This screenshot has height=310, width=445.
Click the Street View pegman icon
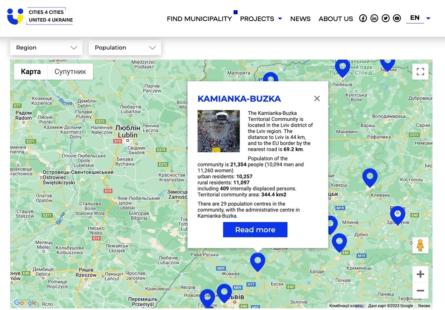(x=420, y=245)
